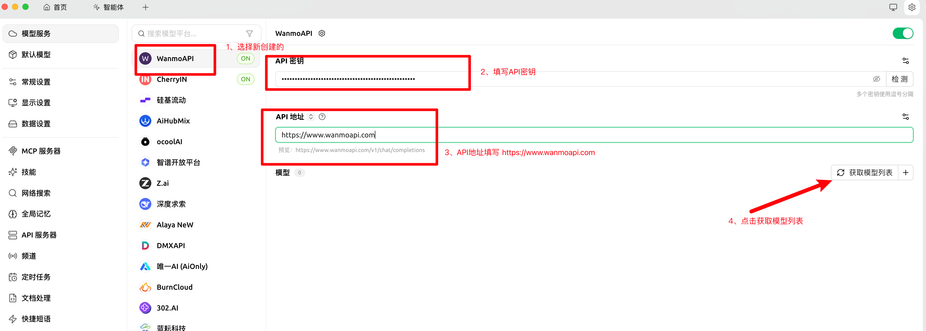
Task: Open the provider filter funnel icon
Action: 250,34
